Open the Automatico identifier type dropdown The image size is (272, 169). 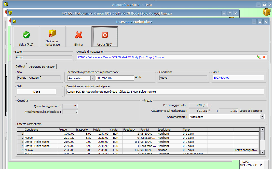pyautogui.click(x=92, y=78)
